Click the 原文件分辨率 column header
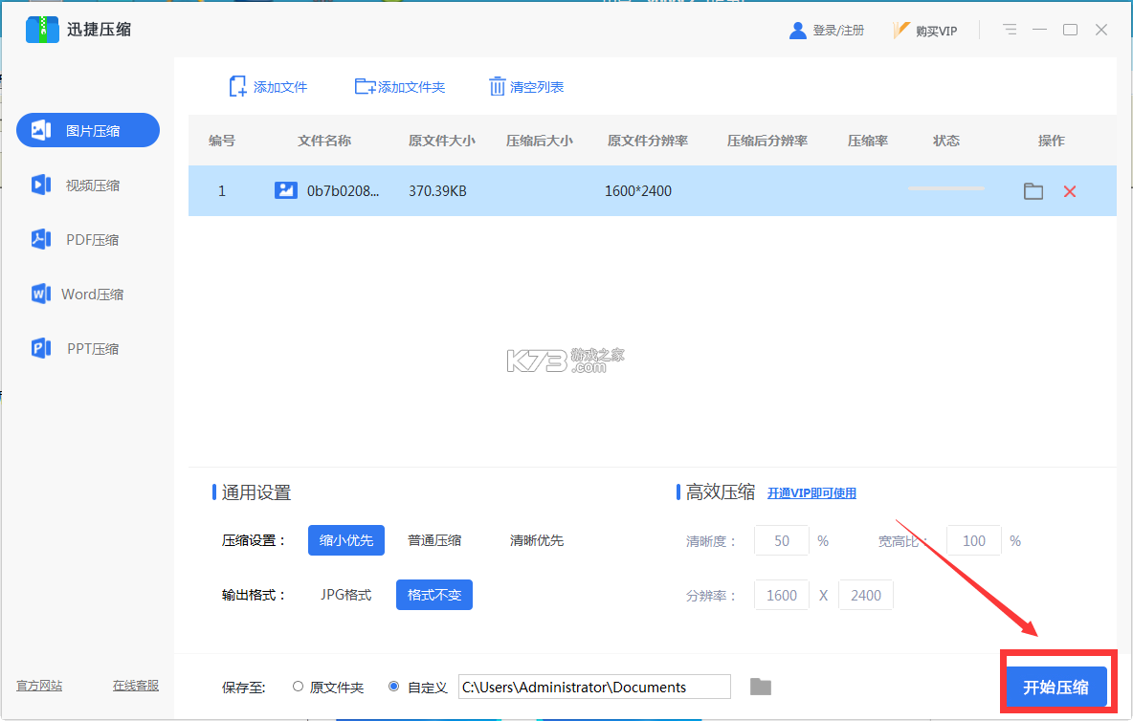The height and width of the screenshot is (721, 1133). (648, 141)
